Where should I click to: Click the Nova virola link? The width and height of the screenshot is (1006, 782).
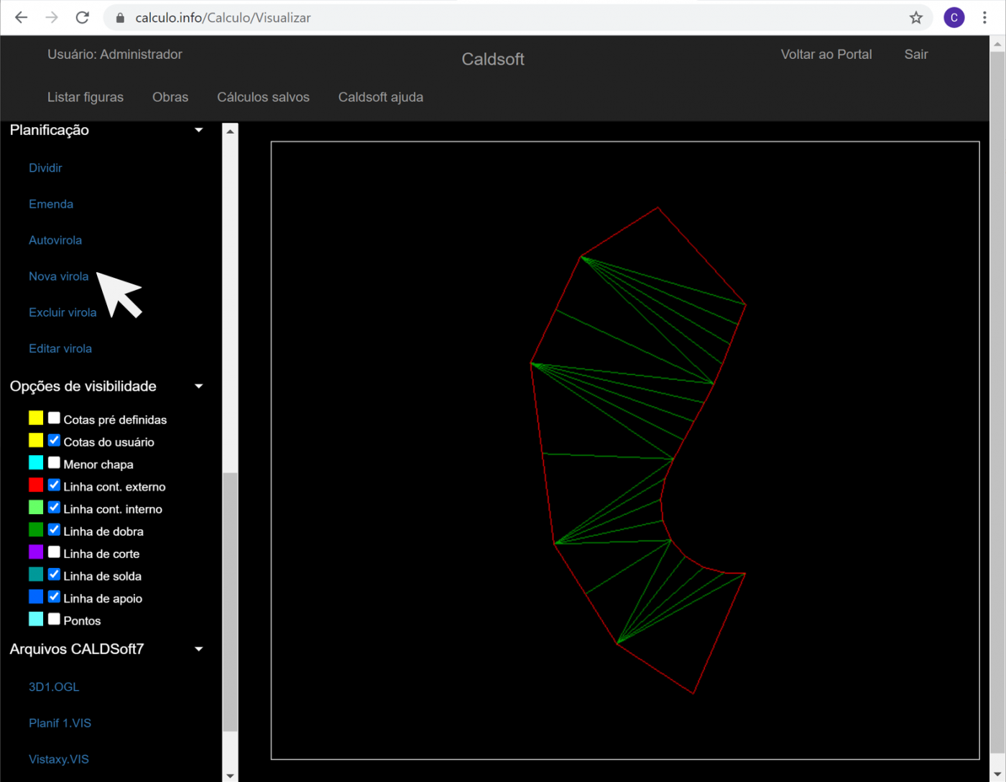59,276
